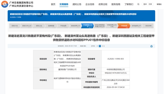Select step 05 开标信息
Screen dimensions: 164x94
point(63,26)
